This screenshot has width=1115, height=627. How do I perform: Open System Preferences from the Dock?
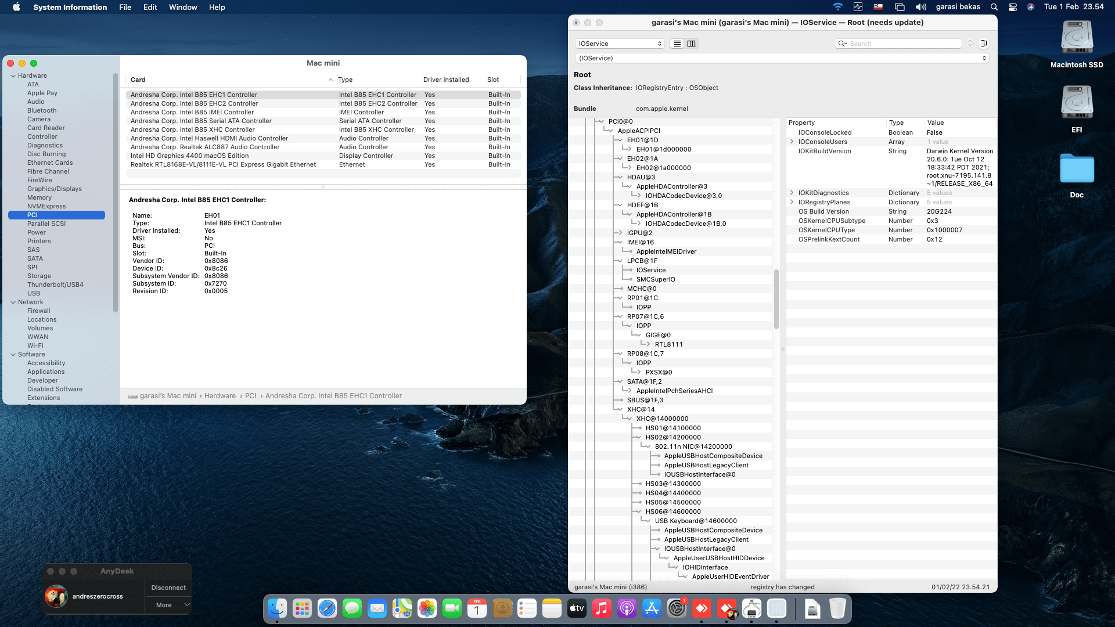coord(677,608)
